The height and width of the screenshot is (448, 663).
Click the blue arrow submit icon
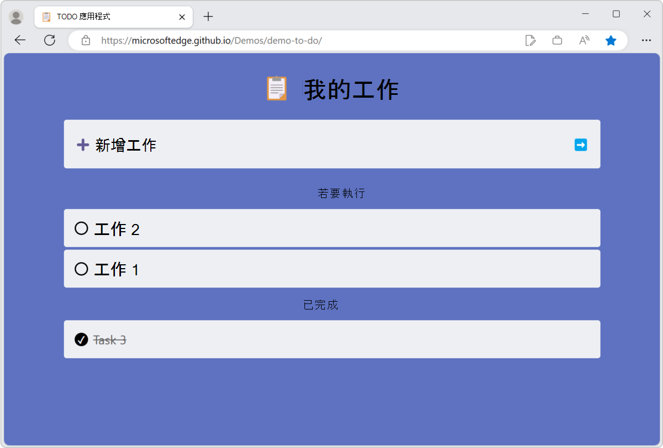[580, 144]
